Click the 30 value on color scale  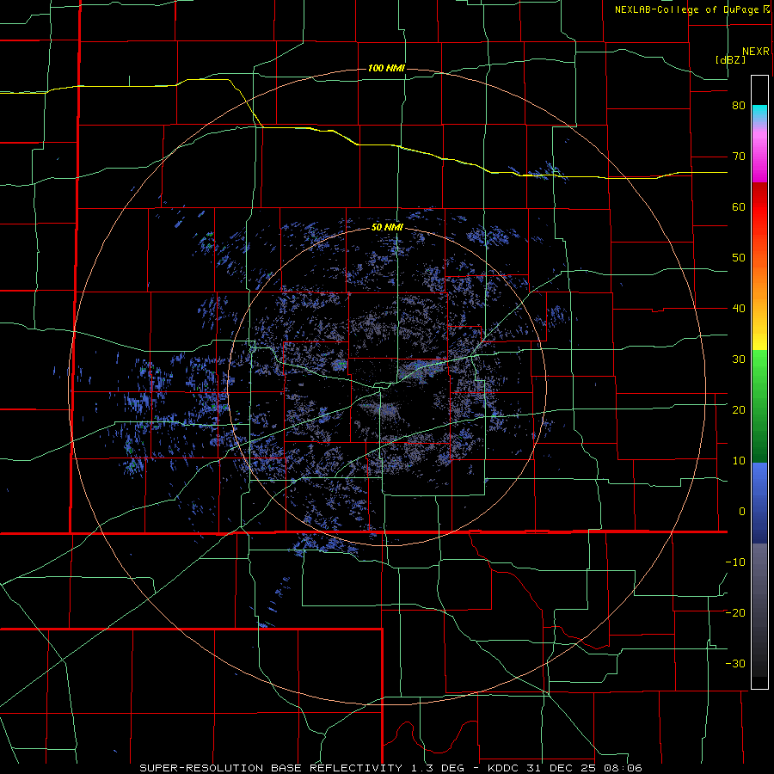[739, 359]
